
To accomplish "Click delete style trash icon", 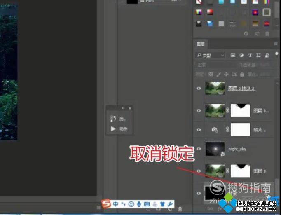I will [x=267, y=34].
